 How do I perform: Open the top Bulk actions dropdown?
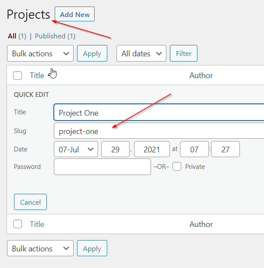(40, 54)
